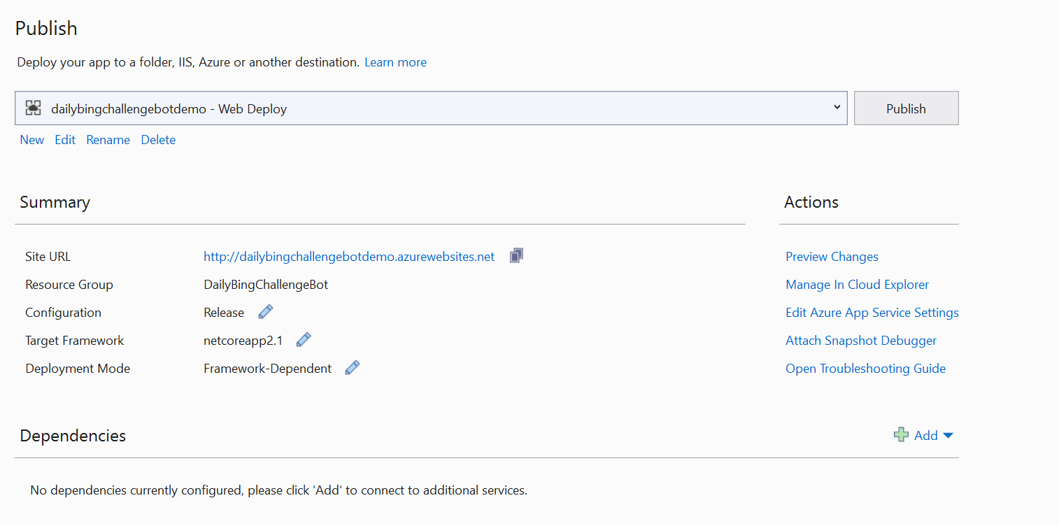Click the publish profile cloud icon
Viewport: 1059px width, 526px height.
[x=33, y=108]
